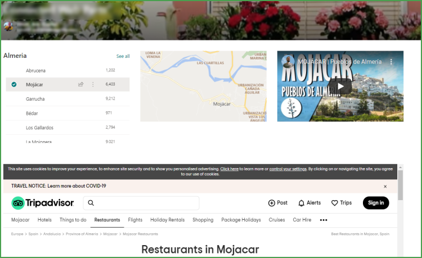422x258 pixels.
Task: Open See all in Almeria list
Action: pos(123,56)
